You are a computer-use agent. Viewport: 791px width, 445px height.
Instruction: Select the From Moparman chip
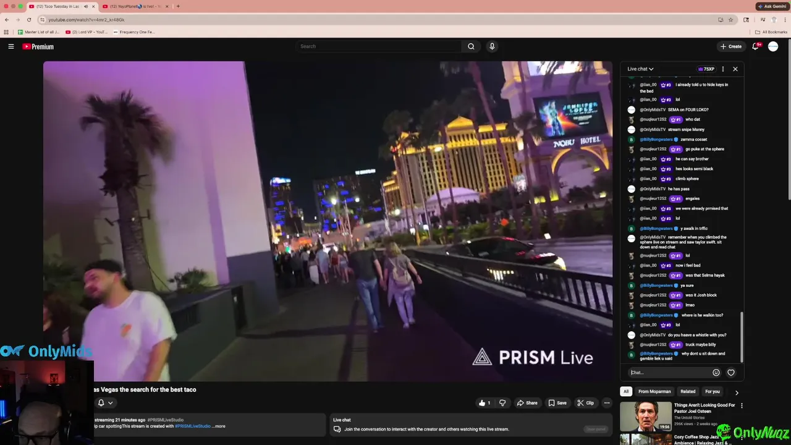click(x=654, y=392)
